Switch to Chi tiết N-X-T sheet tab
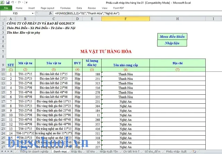The height and width of the screenshot is (154, 222). (x=131, y=152)
